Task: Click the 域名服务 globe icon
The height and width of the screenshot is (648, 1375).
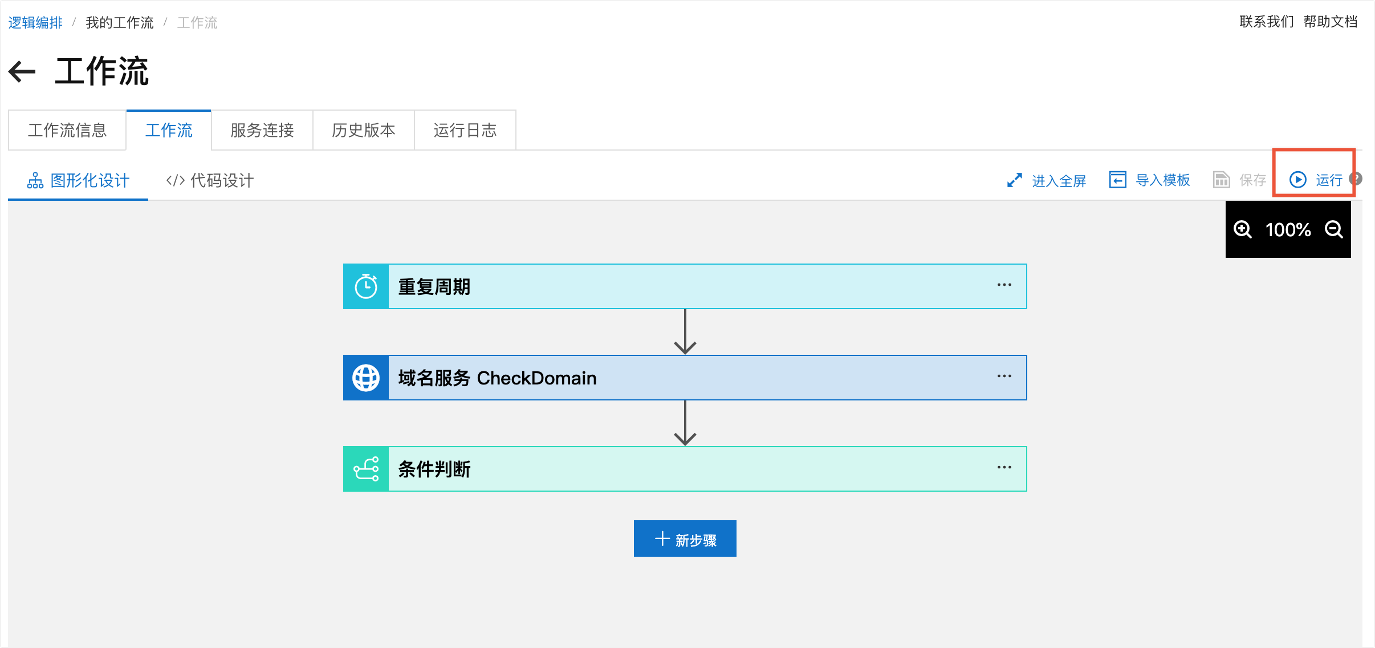Action: 366,378
